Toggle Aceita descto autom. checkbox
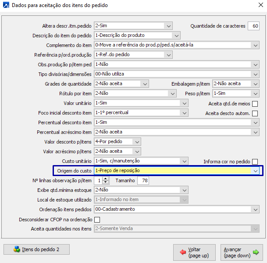 pyautogui.click(x=255, y=113)
